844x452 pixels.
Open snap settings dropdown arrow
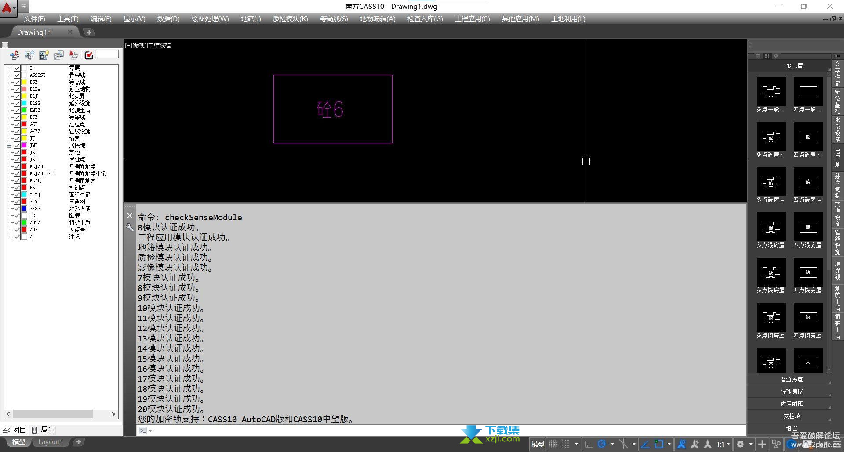tap(576, 444)
